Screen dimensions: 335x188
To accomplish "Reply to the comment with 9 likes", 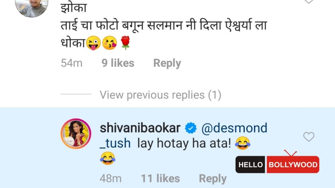I will coord(167,63).
